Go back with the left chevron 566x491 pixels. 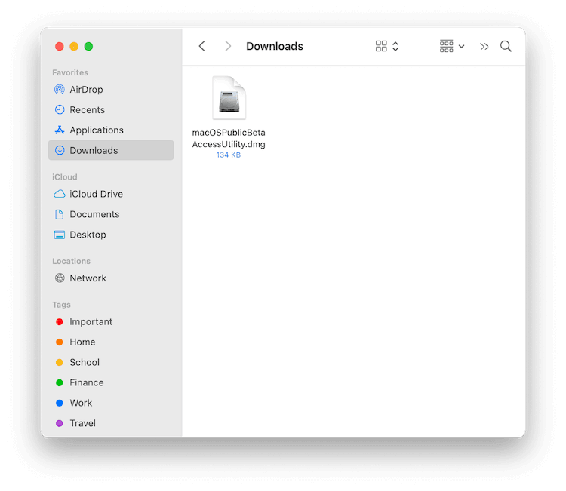pos(201,47)
